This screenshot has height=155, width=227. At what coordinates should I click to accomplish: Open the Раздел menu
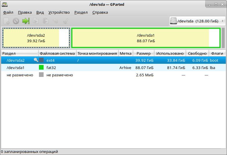click(81, 13)
